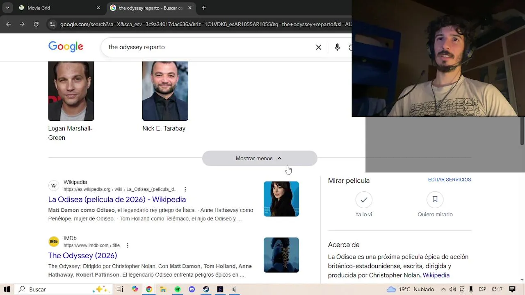Screen dimensions: 525x295
Task: Select the Logan Marshall-Green name
Action: (x=70, y=133)
